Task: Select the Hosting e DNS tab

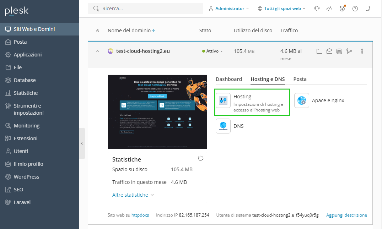Action: 268,79
